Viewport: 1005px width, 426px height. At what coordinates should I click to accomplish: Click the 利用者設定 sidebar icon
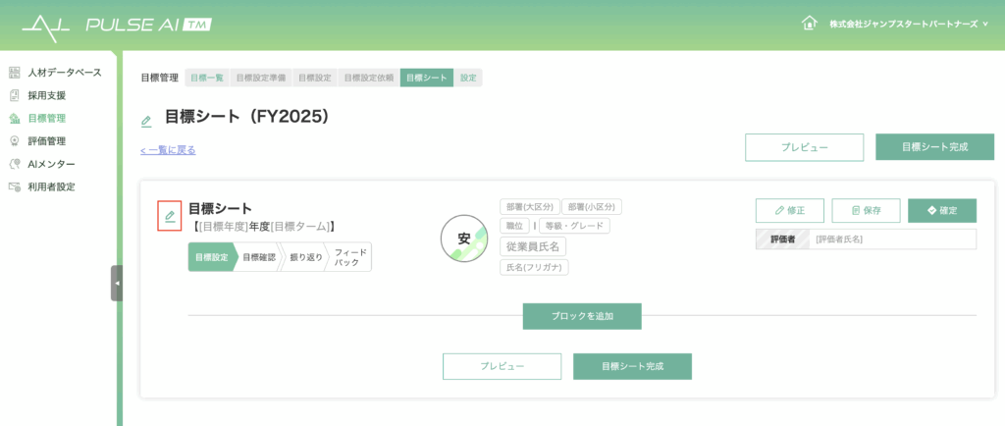14,186
